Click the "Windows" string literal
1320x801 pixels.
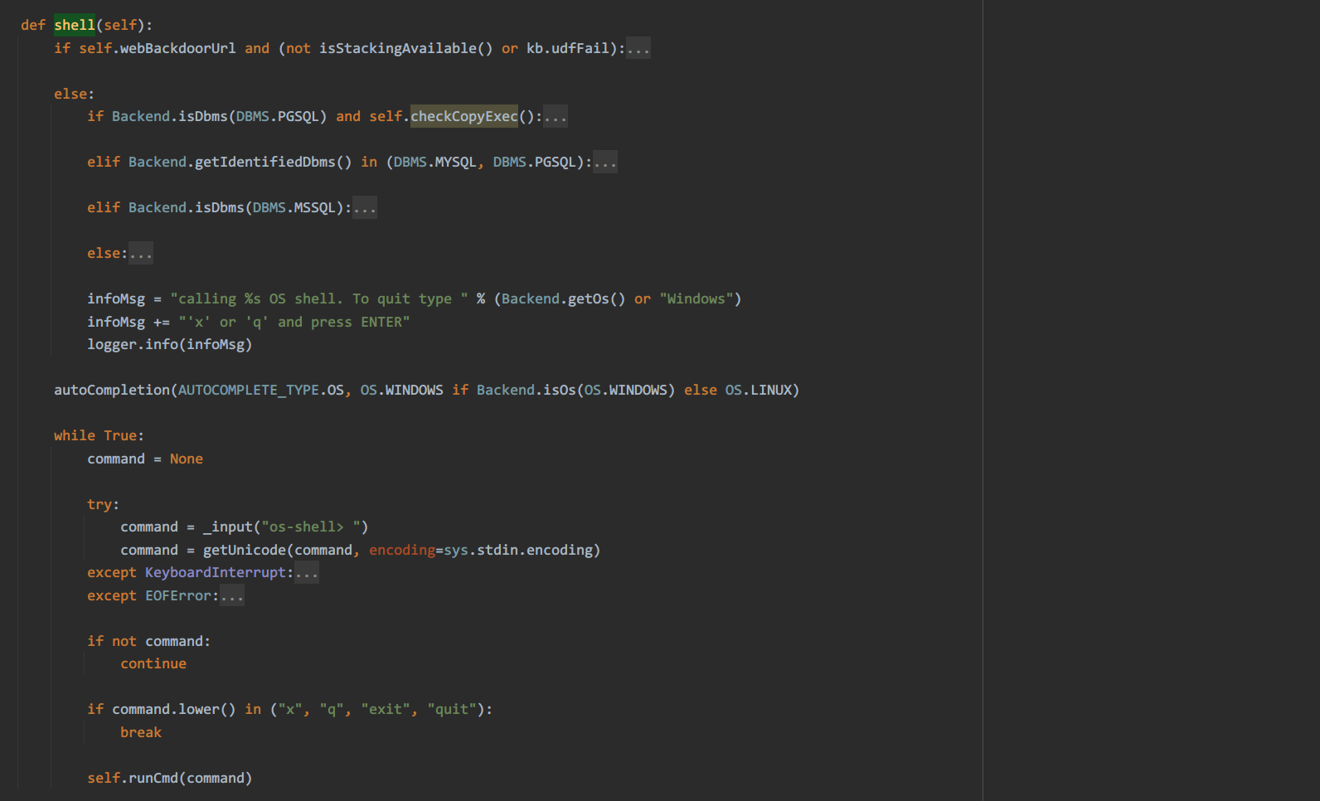696,299
